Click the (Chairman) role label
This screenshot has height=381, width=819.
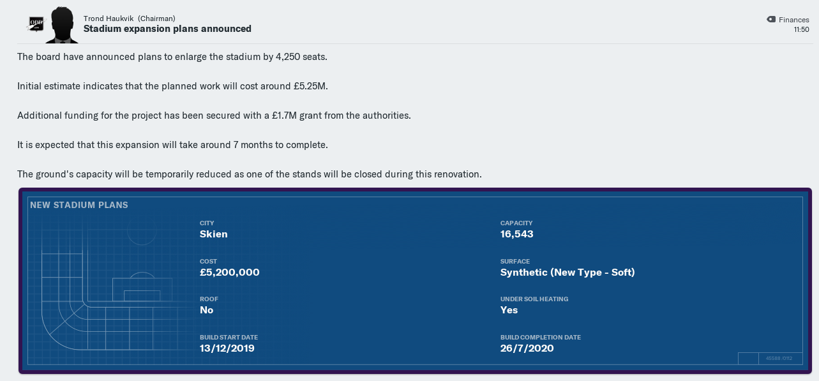tap(156, 18)
